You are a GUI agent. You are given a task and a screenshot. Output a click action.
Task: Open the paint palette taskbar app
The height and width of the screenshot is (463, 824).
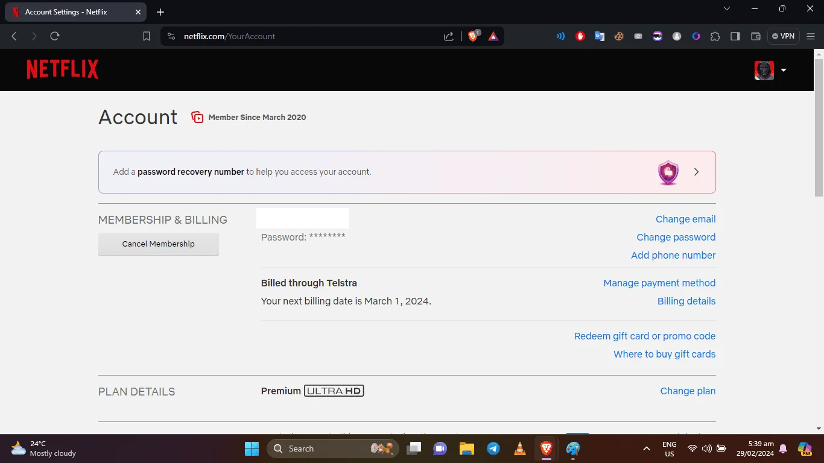[573, 449]
